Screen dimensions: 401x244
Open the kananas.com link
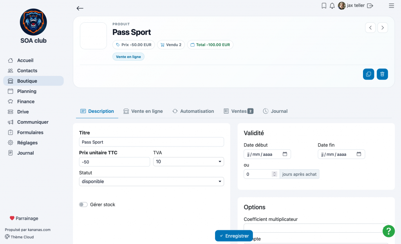click(x=39, y=230)
